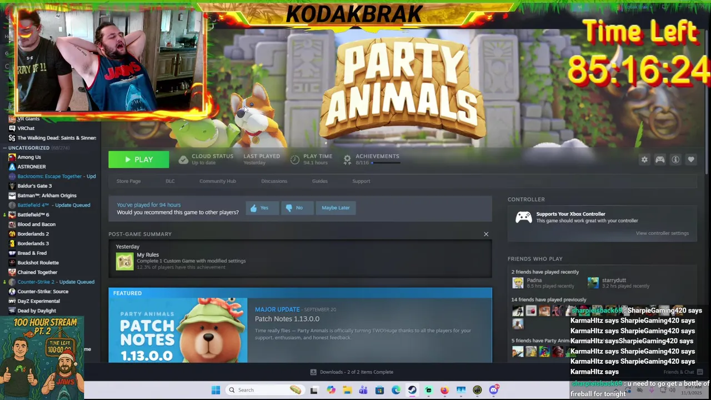711x400 pixels.
Task: Click the Patch Notes 1.13.0.0 title
Action: coord(287,319)
